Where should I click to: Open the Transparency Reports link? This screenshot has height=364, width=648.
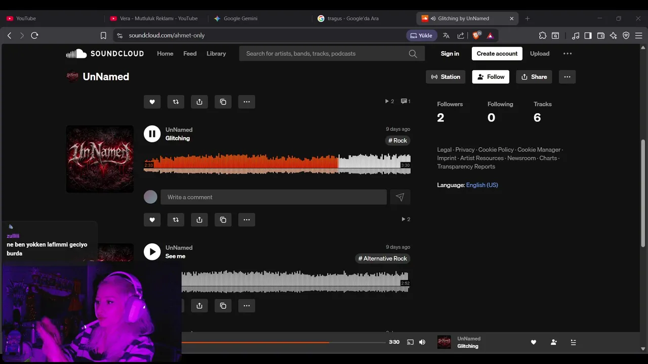pyautogui.click(x=466, y=166)
